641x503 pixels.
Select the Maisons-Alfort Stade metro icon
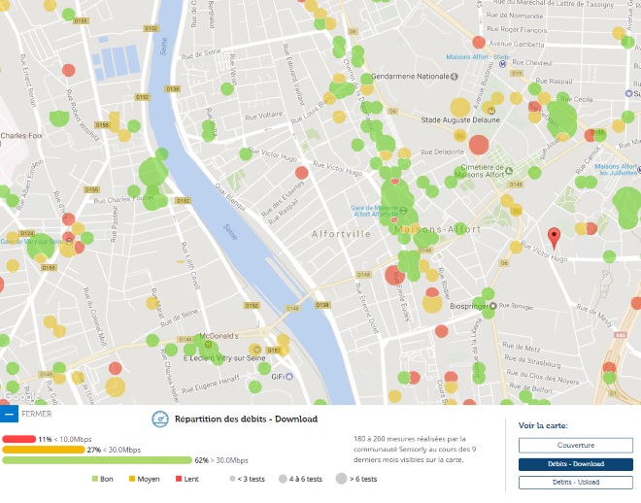(x=503, y=64)
